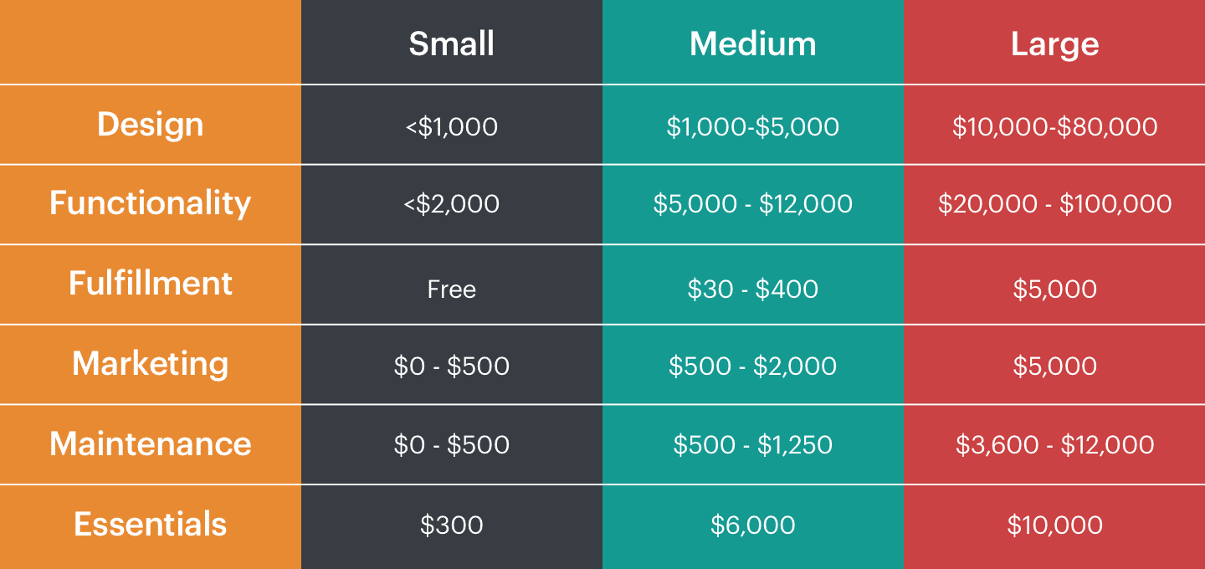1205x569 pixels.
Task: Select the Maintenance row label
Action: [151, 443]
